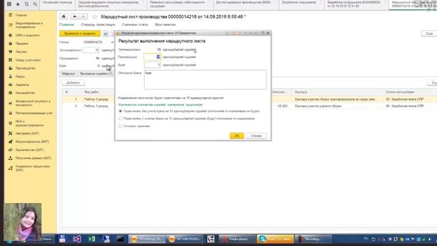Open Excel from the taskbar
Image resolution: width=437 pixels, height=246 pixels.
[91, 239]
